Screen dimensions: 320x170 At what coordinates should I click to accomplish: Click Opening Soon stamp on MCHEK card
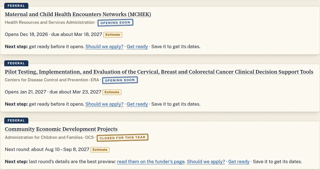pos(115,23)
